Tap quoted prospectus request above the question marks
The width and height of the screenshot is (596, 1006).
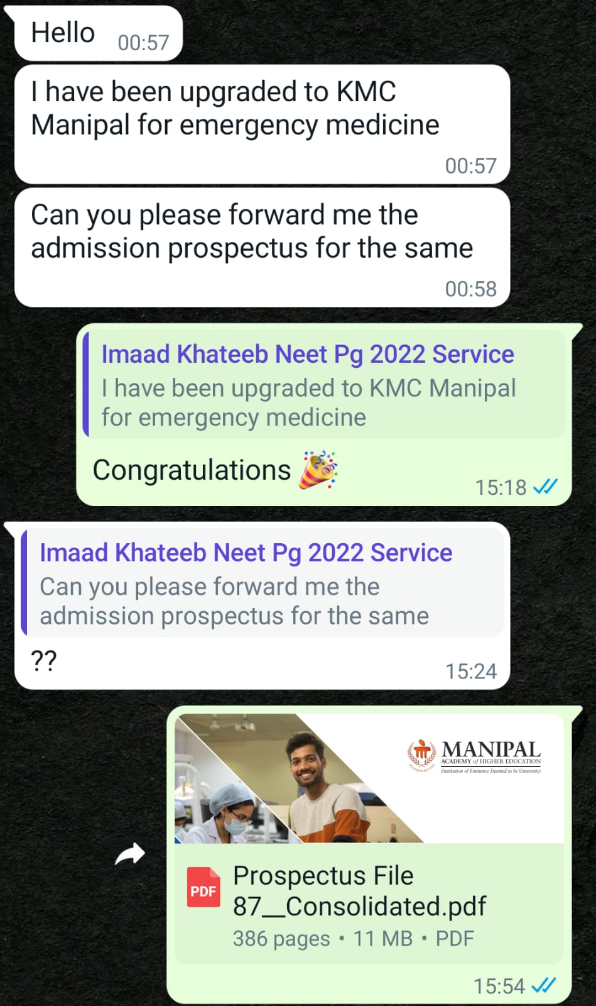pyautogui.click(x=263, y=582)
